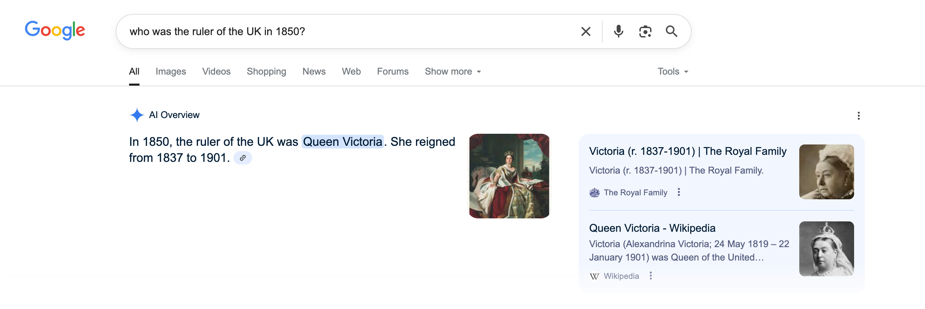This screenshot has width=925, height=309.
Task: Open the Forums tab
Action: [393, 72]
